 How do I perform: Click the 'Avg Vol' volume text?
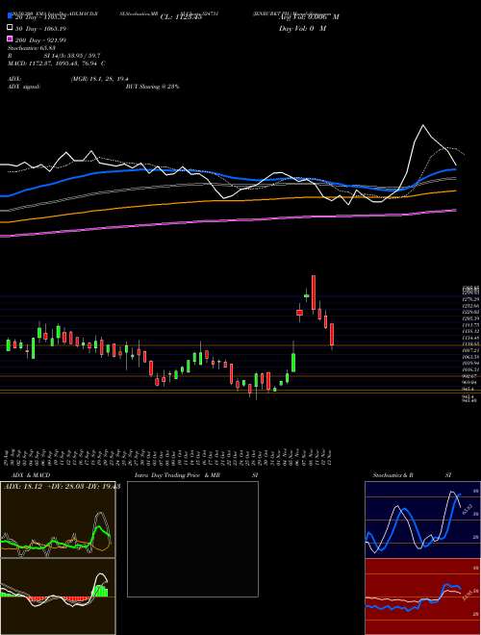click(x=309, y=17)
